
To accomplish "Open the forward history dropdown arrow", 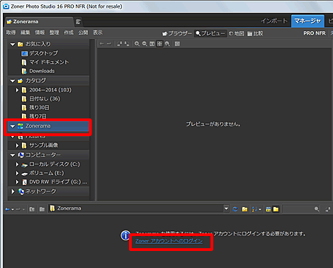I will (23, 209).
